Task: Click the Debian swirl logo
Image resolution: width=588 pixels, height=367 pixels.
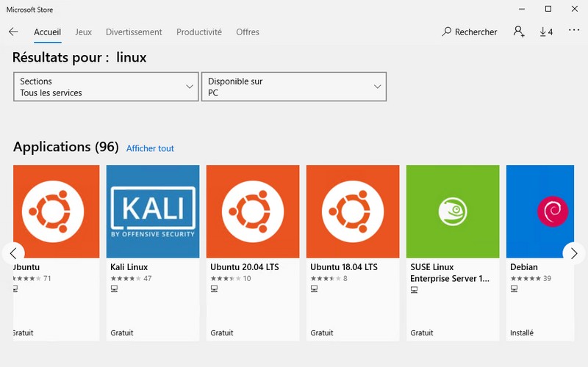Action: point(551,211)
